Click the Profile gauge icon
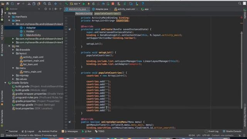This screenshot has height=139, width=247. pyautogui.click(x=103, y=3)
